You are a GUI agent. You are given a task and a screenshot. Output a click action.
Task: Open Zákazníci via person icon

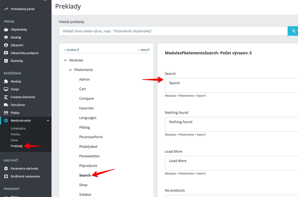pyautogui.click(x=6, y=45)
